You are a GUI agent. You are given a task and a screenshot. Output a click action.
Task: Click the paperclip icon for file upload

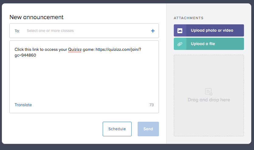tap(180, 44)
